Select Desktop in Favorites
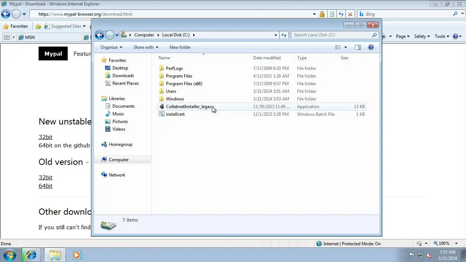The width and height of the screenshot is (466, 262). pyautogui.click(x=120, y=68)
